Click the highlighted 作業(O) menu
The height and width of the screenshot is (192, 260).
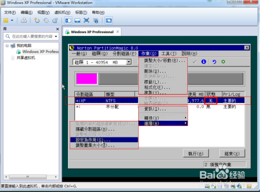(x=149, y=54)
